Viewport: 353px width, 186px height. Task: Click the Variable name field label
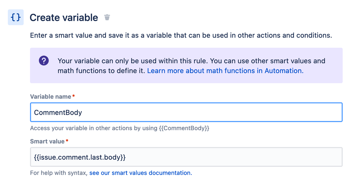pos(50,96)
